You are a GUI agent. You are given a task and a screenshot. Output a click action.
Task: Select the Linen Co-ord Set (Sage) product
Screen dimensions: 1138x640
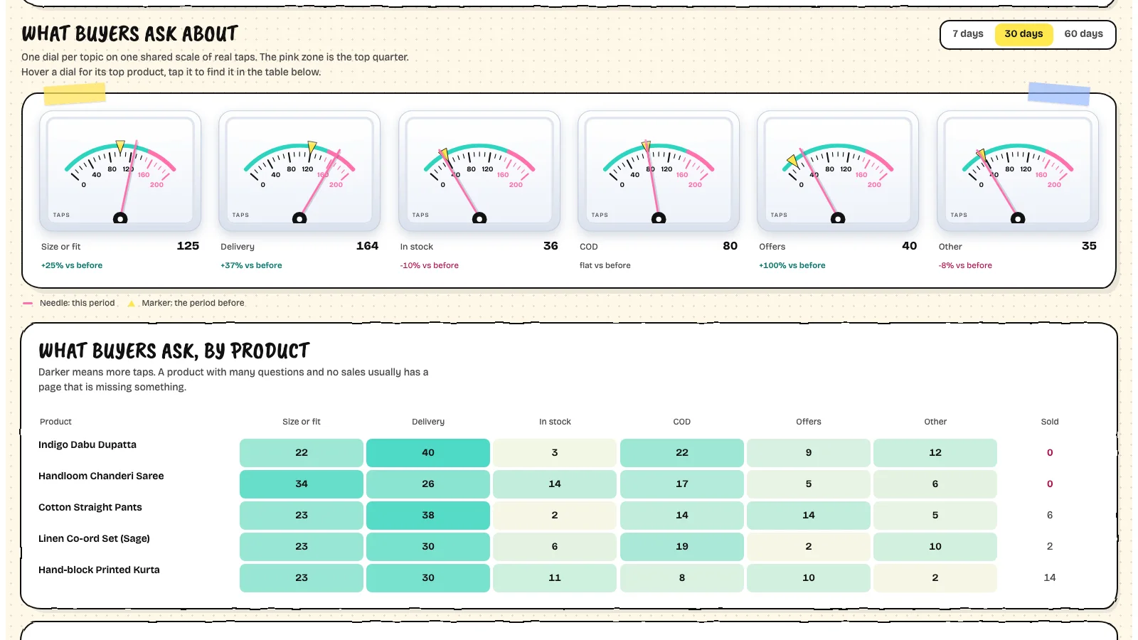coord(94,538)
